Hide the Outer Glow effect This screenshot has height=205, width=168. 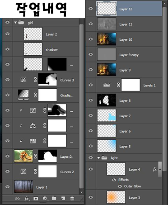[120, 186]
